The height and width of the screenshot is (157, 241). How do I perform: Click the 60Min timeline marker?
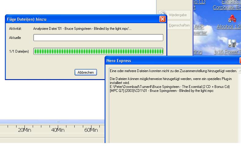[91, 130]
